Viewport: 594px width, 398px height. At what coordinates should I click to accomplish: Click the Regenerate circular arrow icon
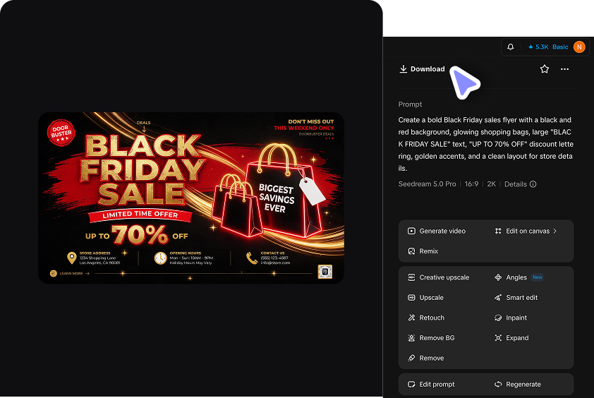(x=498, y=385)
